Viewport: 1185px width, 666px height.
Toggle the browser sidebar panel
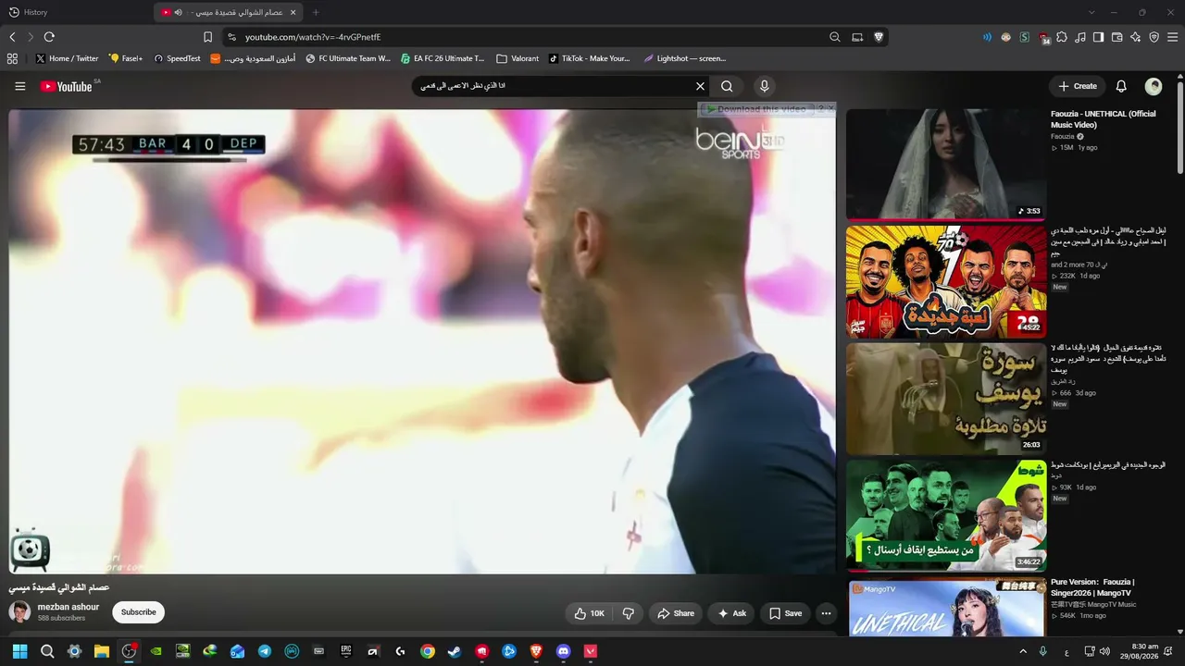click(1098, 37)
